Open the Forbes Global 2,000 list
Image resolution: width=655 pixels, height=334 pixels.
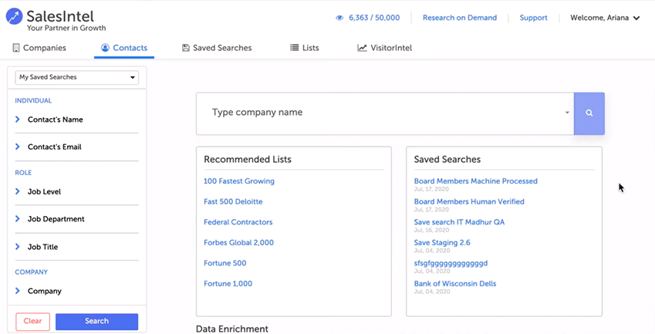point(238,242)
